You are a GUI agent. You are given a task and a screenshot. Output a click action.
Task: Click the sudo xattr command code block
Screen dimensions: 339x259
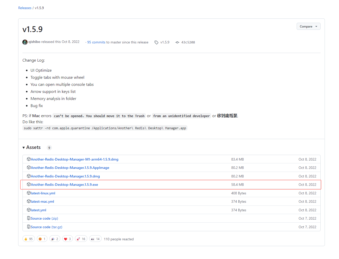point(105,128)
